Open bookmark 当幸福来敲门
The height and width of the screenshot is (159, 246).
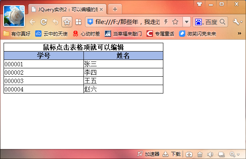[123, 34]
